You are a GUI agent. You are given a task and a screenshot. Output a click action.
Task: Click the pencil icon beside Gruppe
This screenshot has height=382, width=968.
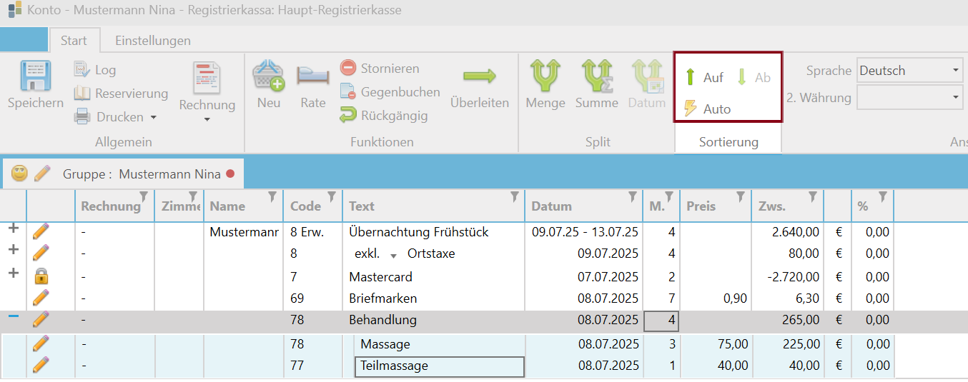coord(43,173)
